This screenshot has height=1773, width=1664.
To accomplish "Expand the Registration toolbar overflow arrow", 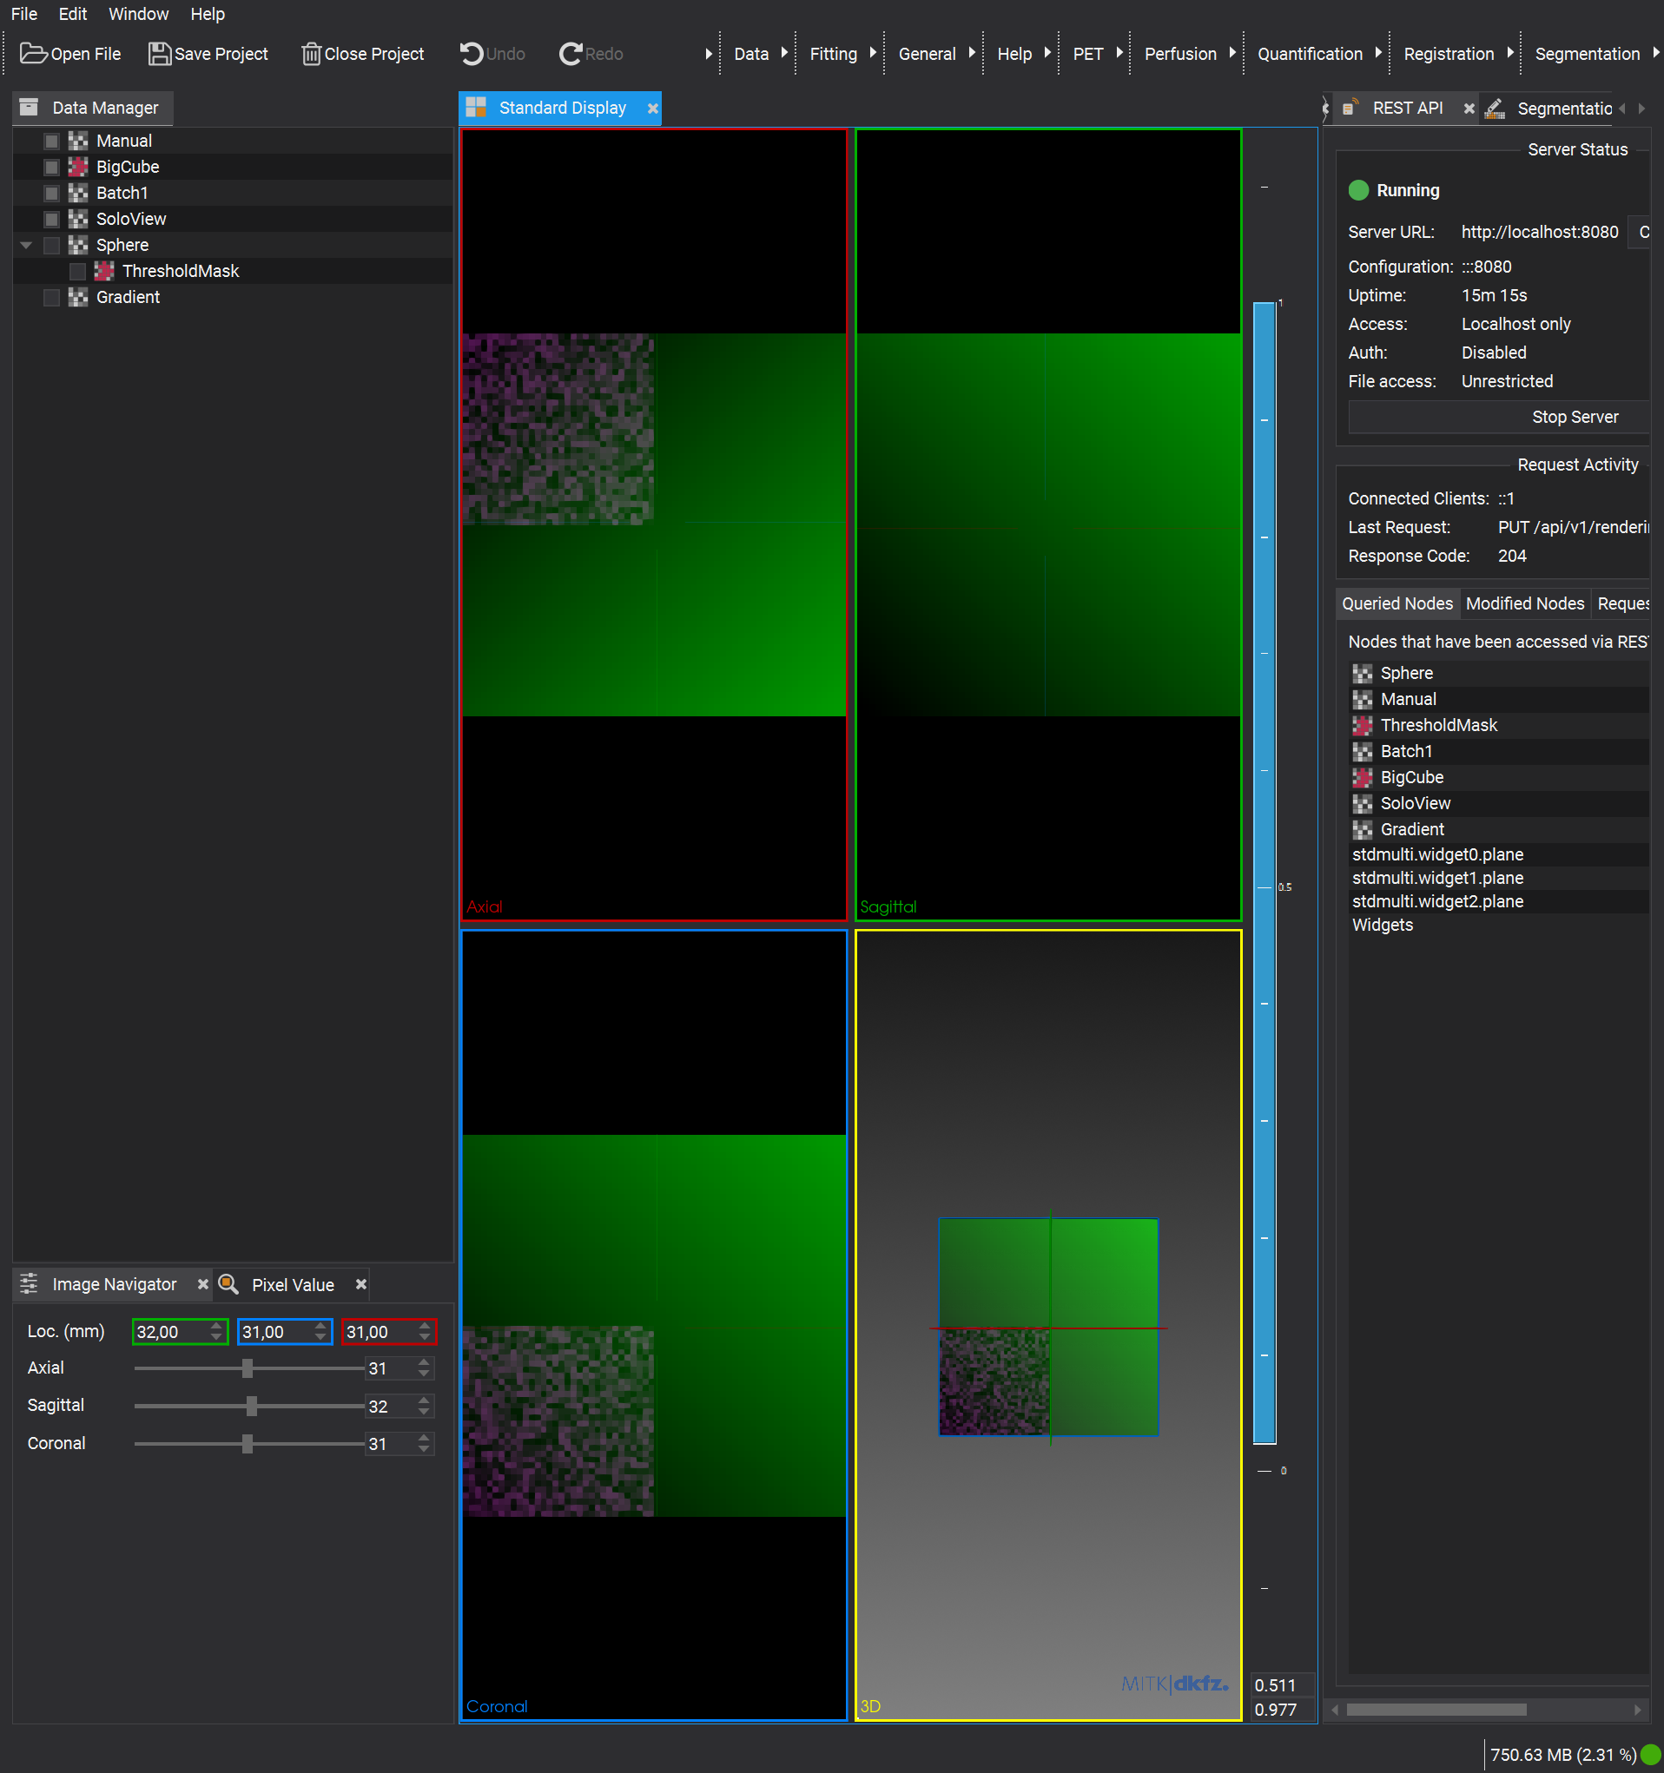I will pyautogui.click(x=1509, y=53).
